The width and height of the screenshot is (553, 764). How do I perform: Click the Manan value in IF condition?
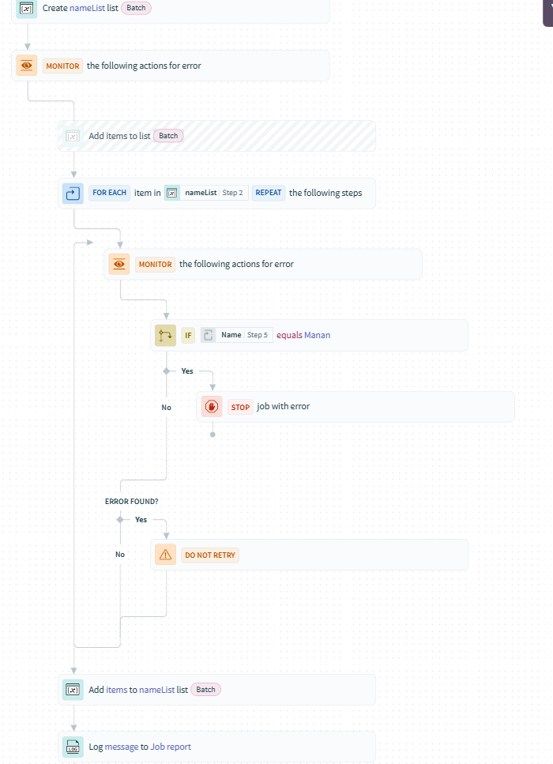coord(317,335)
